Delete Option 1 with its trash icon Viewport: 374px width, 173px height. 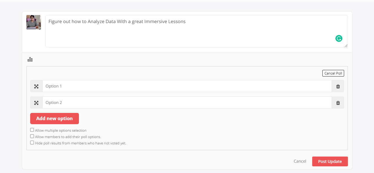[x=338, y=86]
